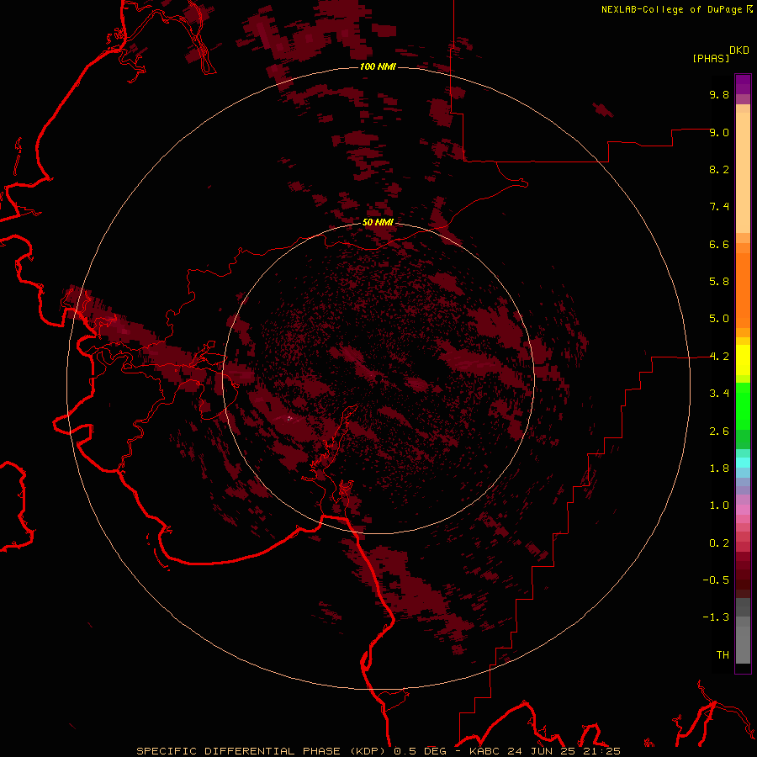Select the -1.3 scale value
The width and height of the screenshot is (757, 757).
click(716, 617)
